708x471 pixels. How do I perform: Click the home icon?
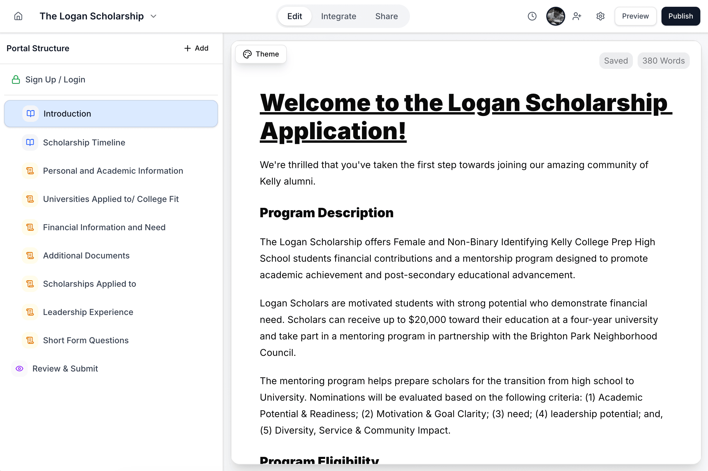(18, 16)
